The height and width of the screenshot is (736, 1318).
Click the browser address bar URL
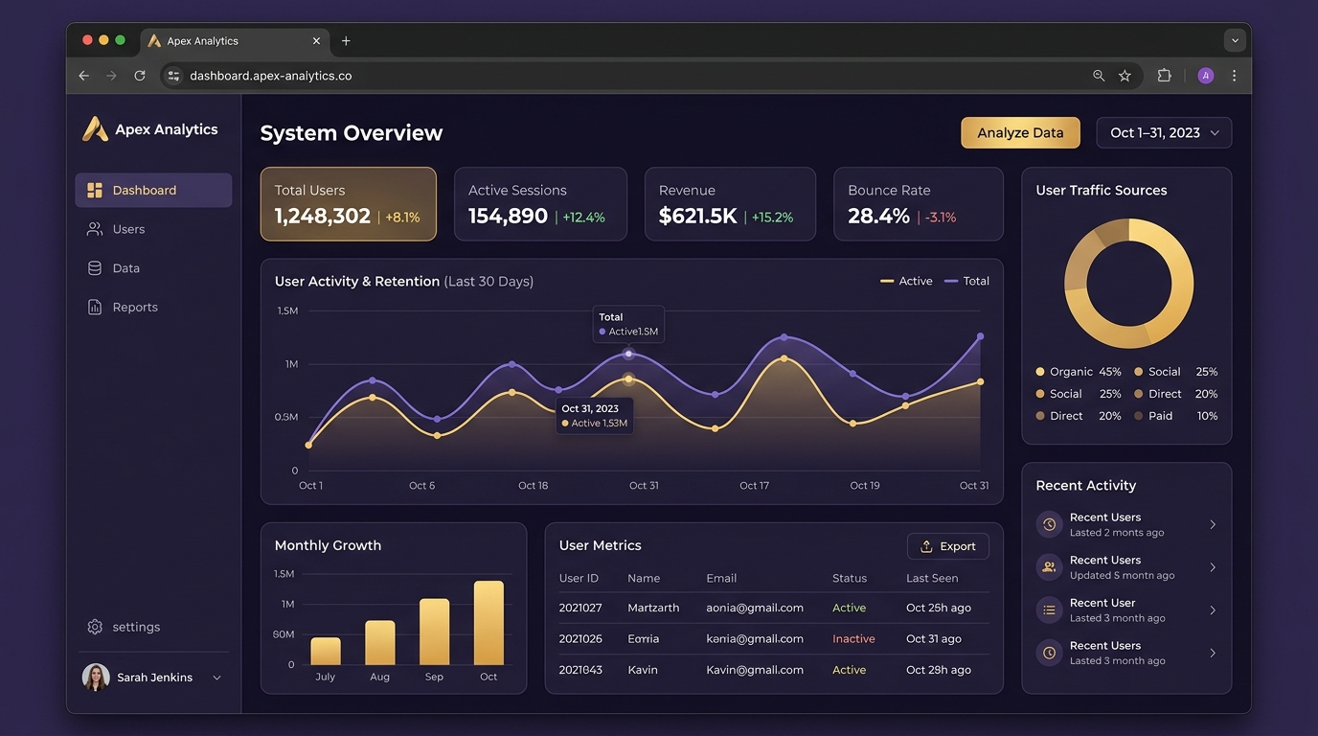click(271, 76)
